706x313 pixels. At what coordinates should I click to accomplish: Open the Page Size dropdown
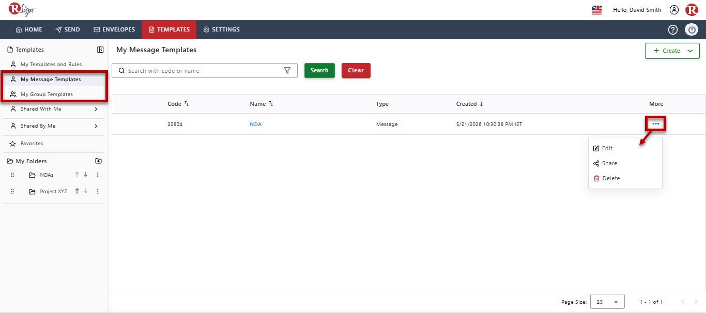tap(607, 302)
